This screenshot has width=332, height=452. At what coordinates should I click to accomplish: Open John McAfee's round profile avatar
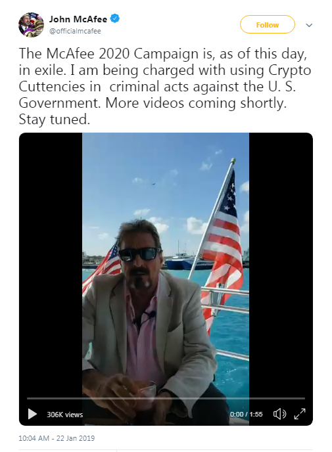(x=31, y=25)
